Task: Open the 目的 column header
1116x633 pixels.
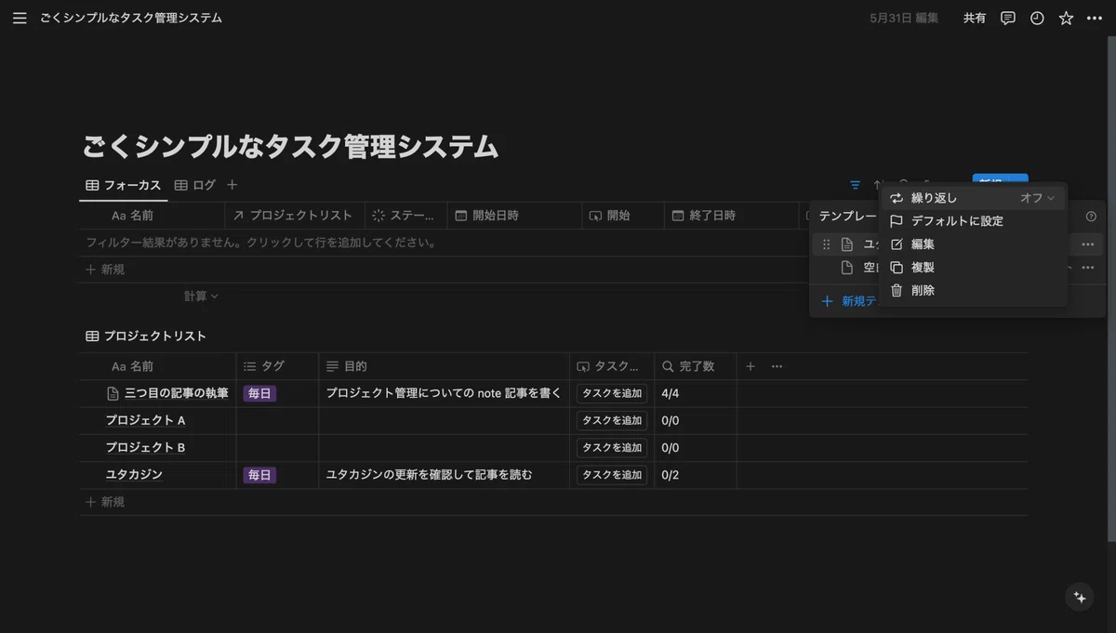Action: [445, 366]
